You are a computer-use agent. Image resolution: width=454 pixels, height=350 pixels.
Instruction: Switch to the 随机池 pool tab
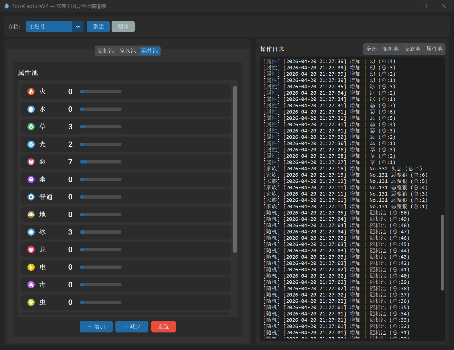point(106,51)
